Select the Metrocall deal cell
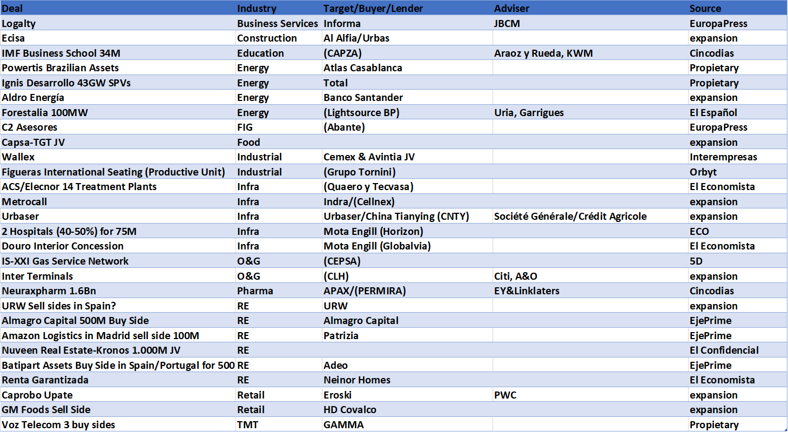This screenshot has width=788, height=432. coord(118,201)
